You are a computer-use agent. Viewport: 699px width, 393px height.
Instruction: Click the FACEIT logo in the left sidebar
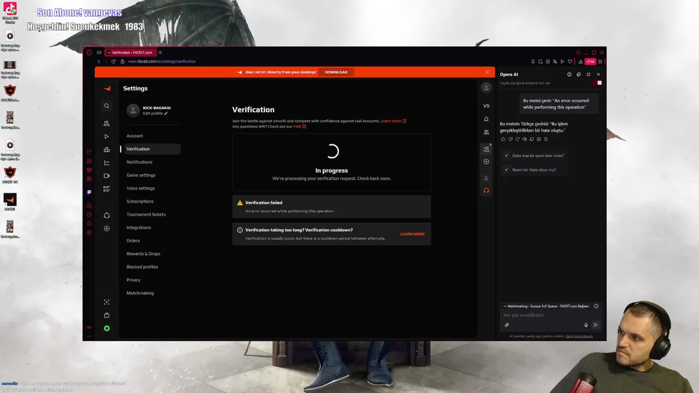click(x=107, y=88)
